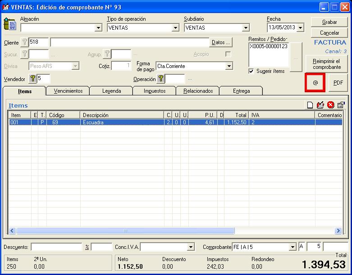352x275 pixels.
Task: Click the edit item icon in Items toolbar
Action: point(320,105)
